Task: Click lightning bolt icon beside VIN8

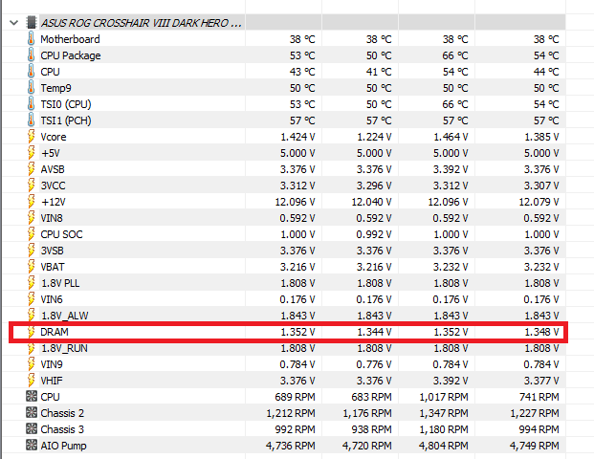Action: 31,218
